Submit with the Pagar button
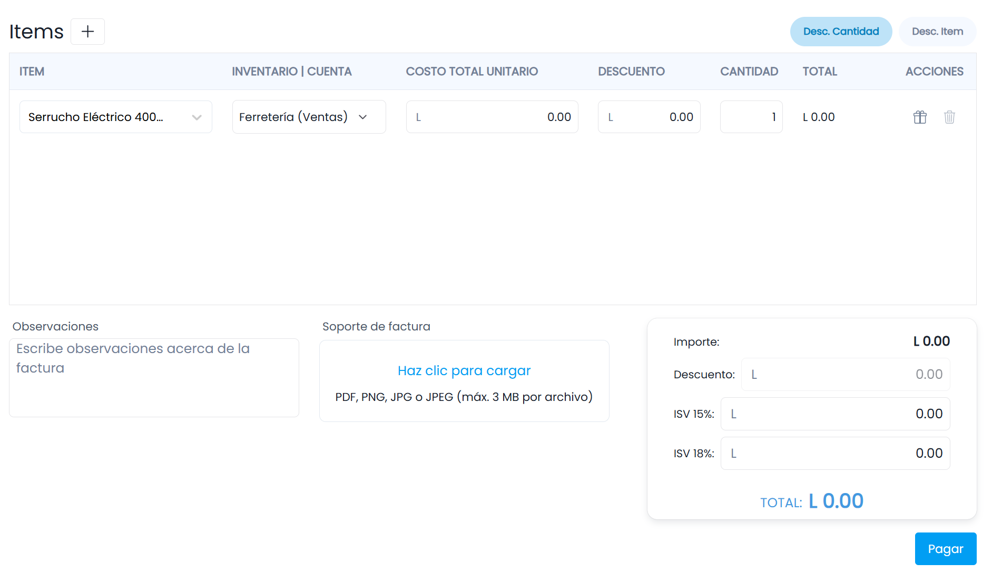This screenshot has width=992, height=573. [946, 549]
